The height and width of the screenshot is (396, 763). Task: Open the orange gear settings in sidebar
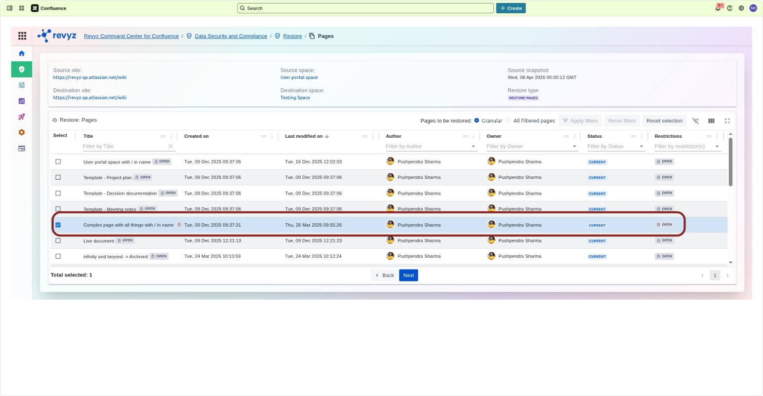click(x=22, y=133)
